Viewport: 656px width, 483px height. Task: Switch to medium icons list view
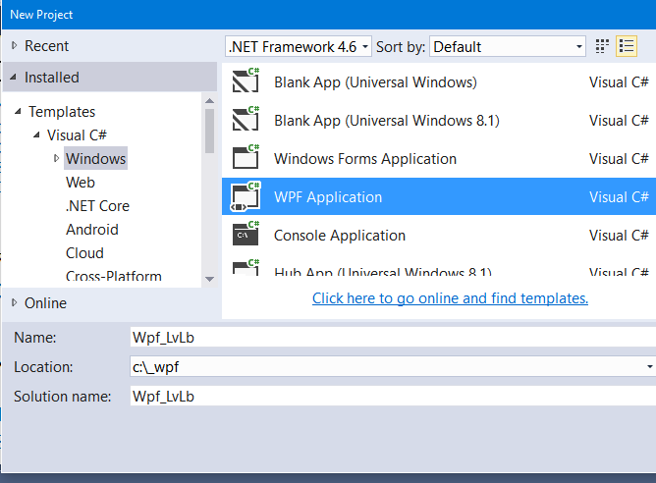627,46
